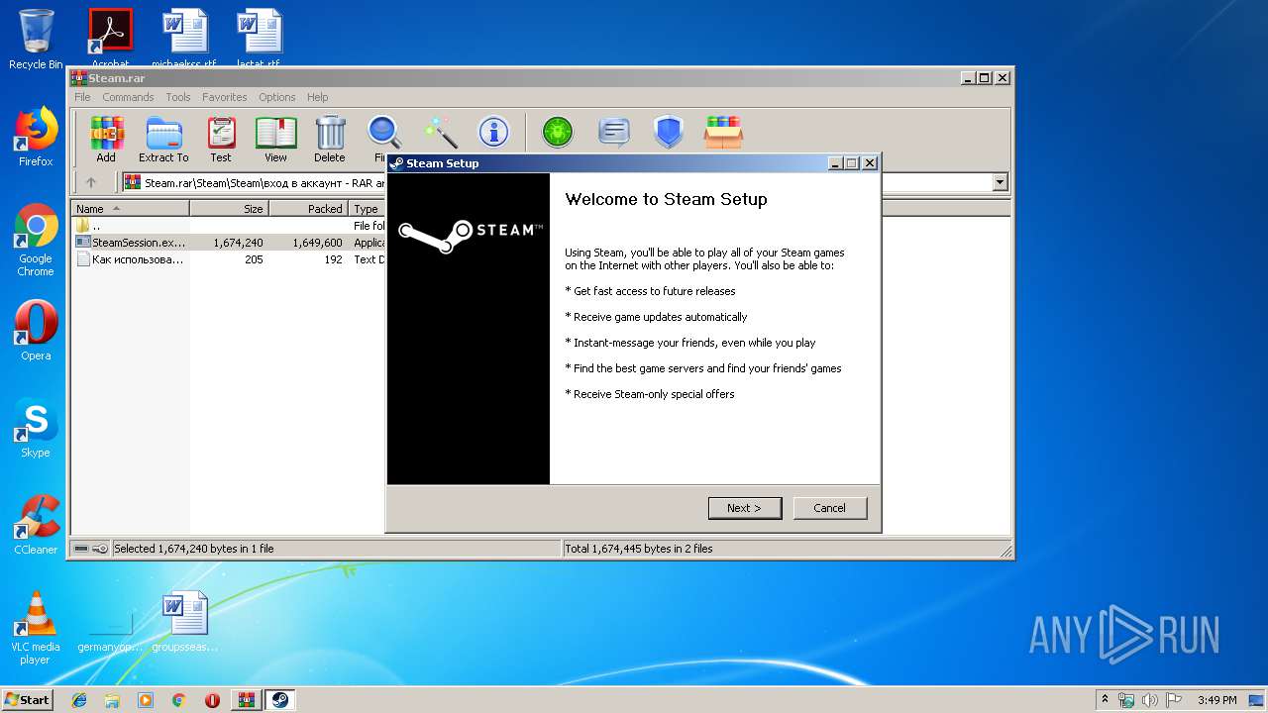This screenshot has width=1268, height=713.
Task: Select the groupsseas... Word document on desktop
Action: [x=185, y=622]
